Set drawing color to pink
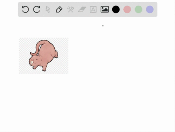Viewport: 175px width, 132px height. pos(127,9)
